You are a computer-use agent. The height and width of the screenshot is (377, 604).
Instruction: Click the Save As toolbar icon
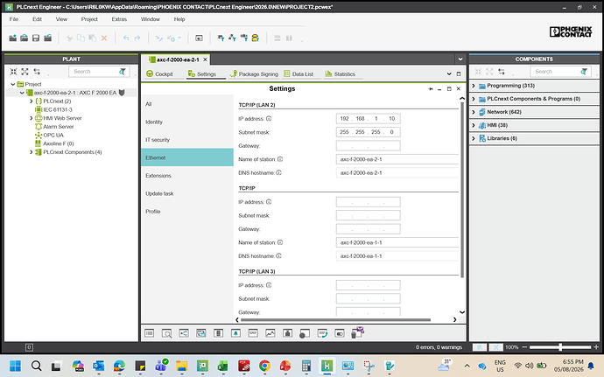point(48,38)
